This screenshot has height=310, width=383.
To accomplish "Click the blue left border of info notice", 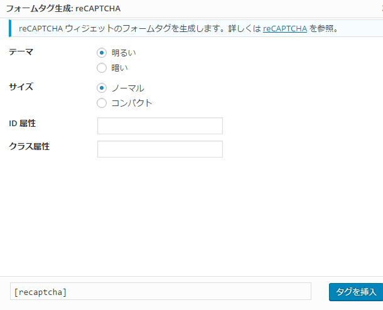I will click(11, 28).
